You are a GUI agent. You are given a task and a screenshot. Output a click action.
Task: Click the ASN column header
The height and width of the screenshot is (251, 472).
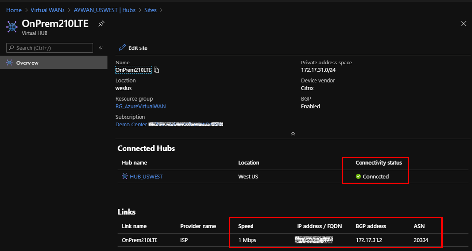[419, 226]
